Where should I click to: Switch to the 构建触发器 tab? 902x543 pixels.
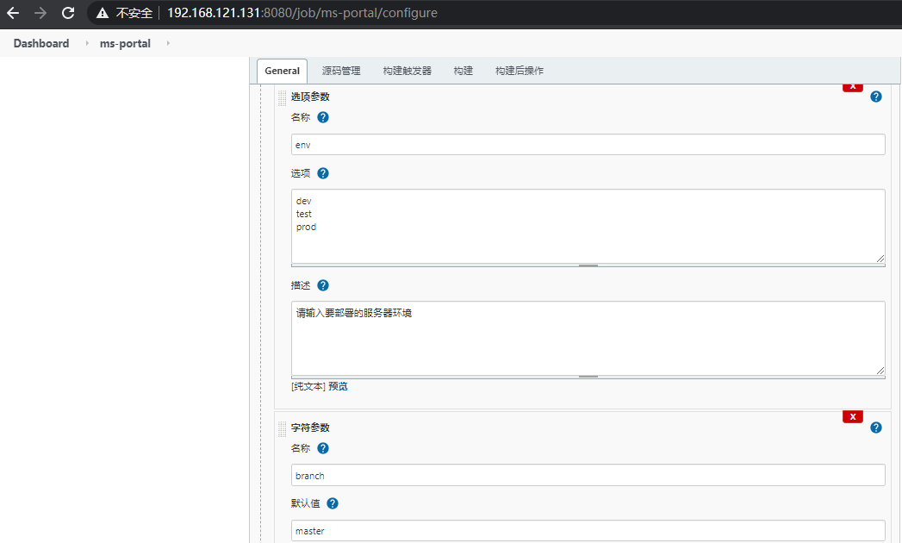407,71
